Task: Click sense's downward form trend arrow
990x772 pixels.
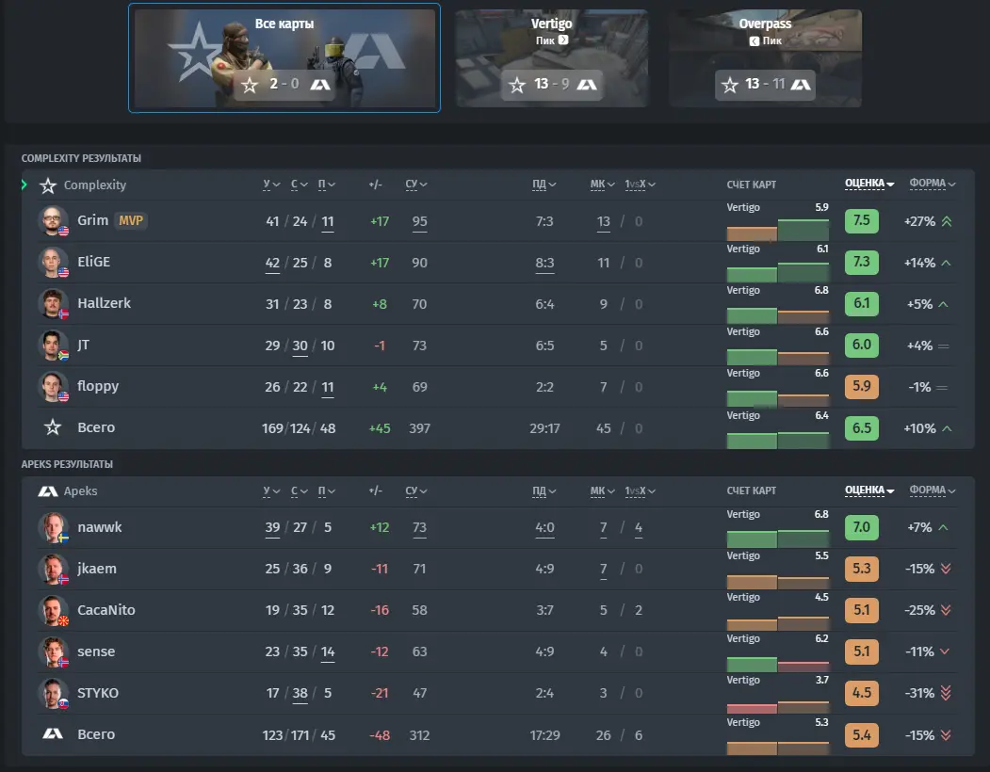Action: tap(945, 651)
